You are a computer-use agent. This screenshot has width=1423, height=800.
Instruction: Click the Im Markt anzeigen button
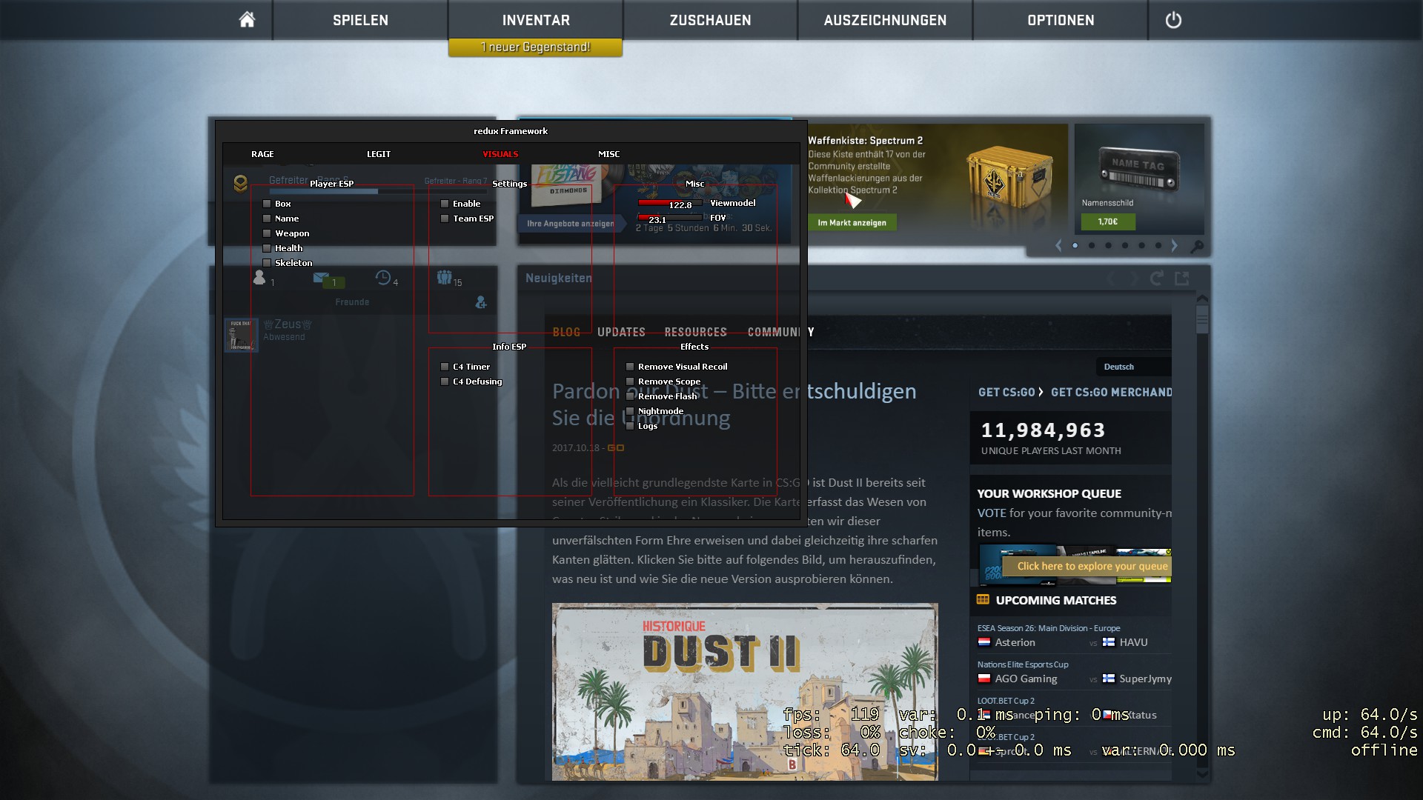click(852, 223)
